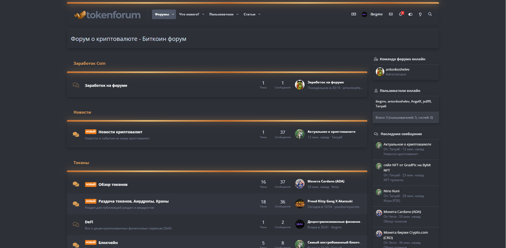Click the Пользователи онлайн header icon
This screenshot has height=248, width=506.
pyautogui.click(x=376, y=91)
